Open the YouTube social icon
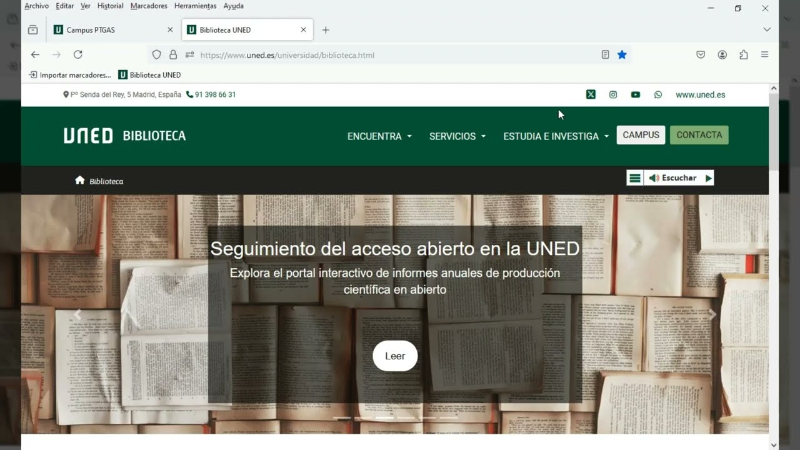 pos(636,95)
